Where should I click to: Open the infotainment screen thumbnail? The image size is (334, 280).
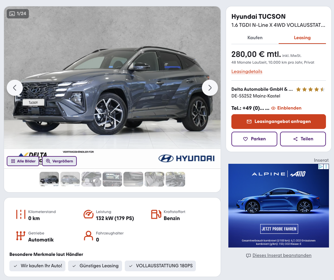[x=112, y=179]
